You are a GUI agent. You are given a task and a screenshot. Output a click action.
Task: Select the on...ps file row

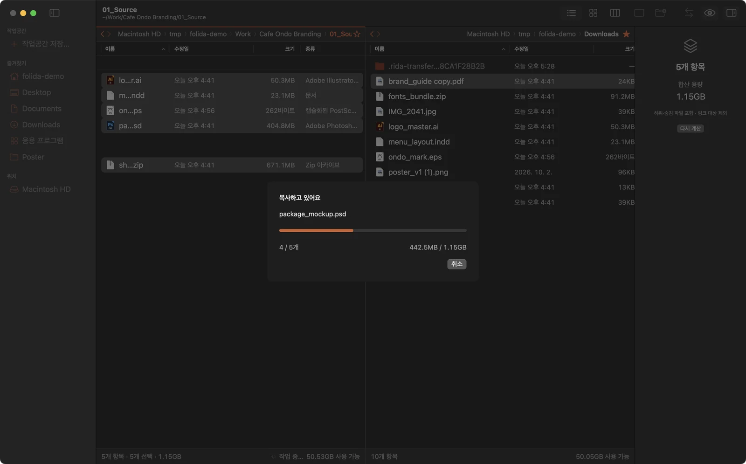coord(232,111)
